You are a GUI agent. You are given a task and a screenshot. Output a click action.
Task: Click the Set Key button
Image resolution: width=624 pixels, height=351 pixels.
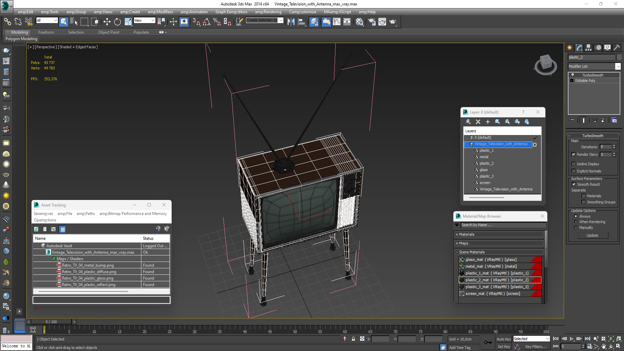[x=503, y=347]
